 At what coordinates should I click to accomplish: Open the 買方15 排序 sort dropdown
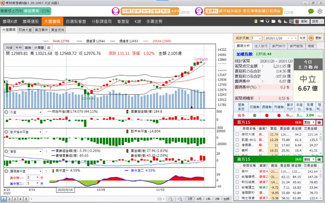click(314, 122)
